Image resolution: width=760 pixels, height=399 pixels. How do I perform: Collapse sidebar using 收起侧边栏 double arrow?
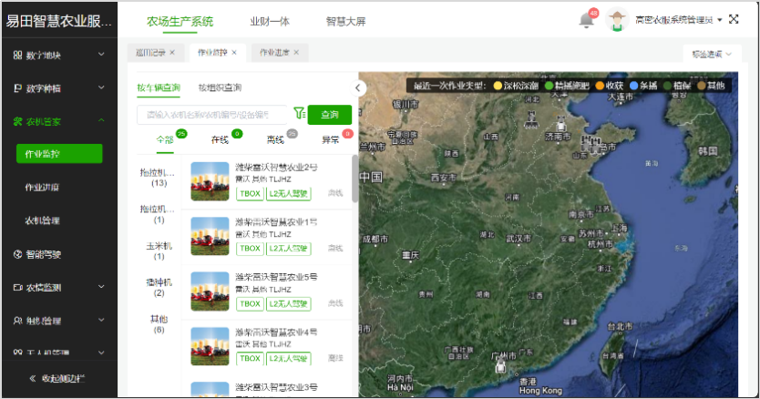[x=33, y=378]
